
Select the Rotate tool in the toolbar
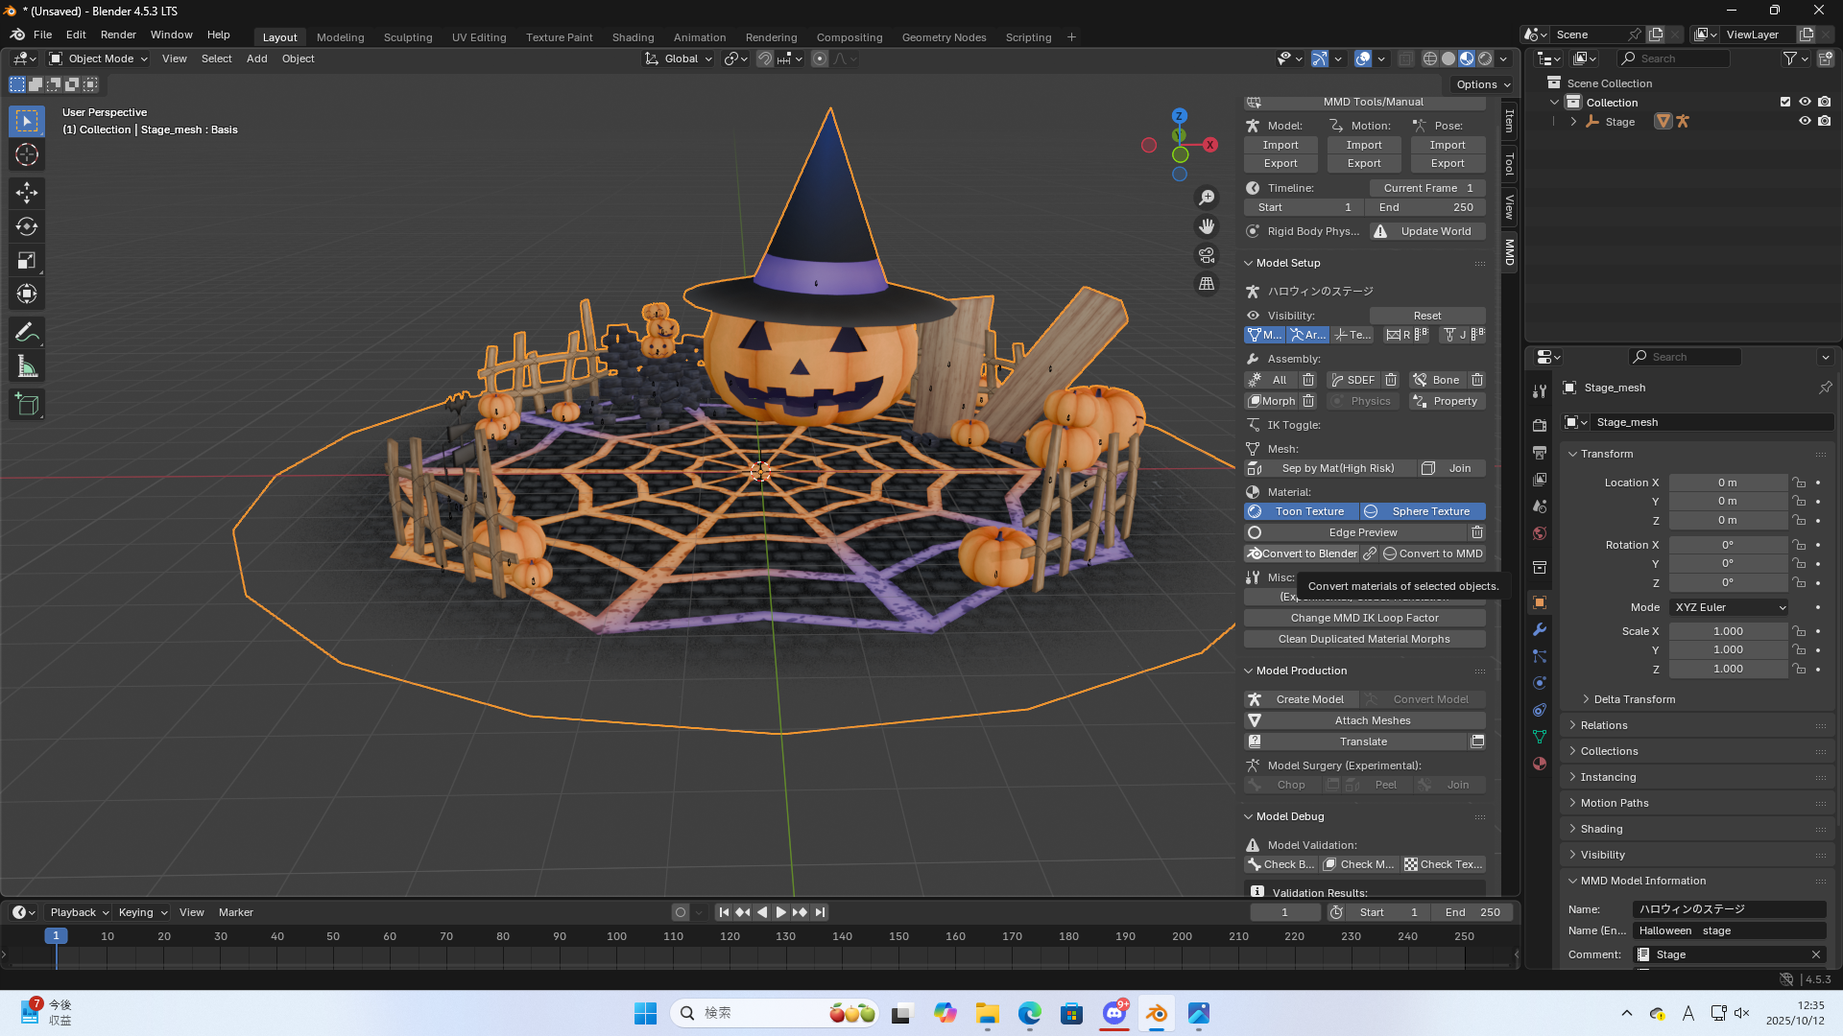tap(26, 226)
